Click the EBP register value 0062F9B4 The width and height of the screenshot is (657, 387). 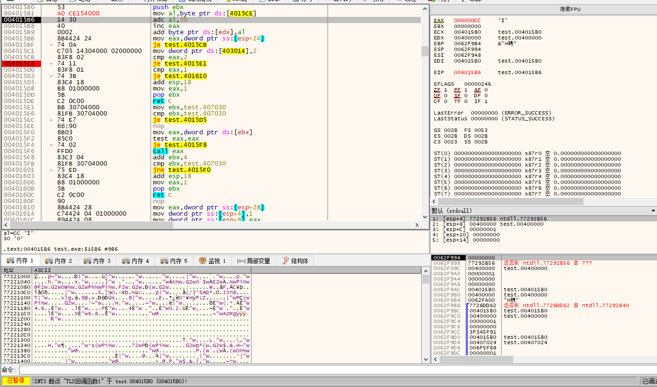point(467,44)
